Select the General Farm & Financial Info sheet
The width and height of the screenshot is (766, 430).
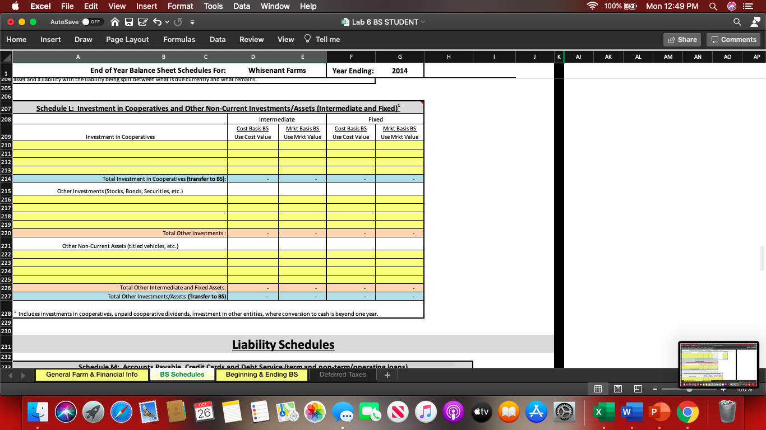tap(92, 375)
